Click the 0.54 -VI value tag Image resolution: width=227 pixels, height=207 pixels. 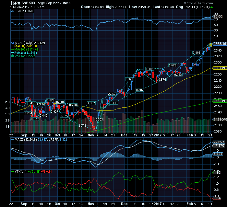pyautogui.click(x=217, y=198)
